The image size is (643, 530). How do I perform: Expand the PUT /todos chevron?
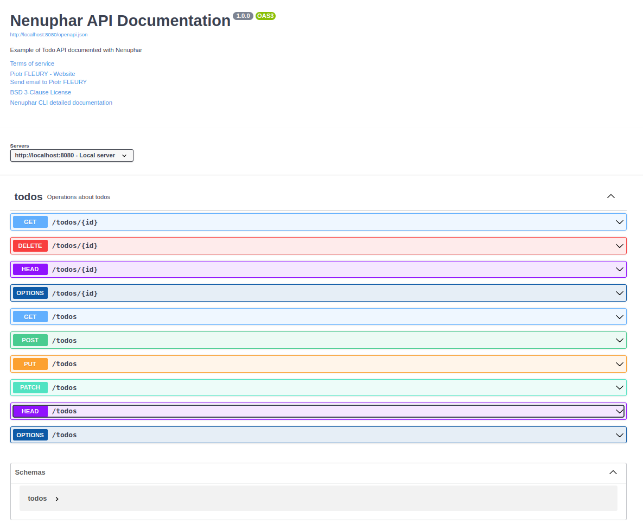click(619, 364)
